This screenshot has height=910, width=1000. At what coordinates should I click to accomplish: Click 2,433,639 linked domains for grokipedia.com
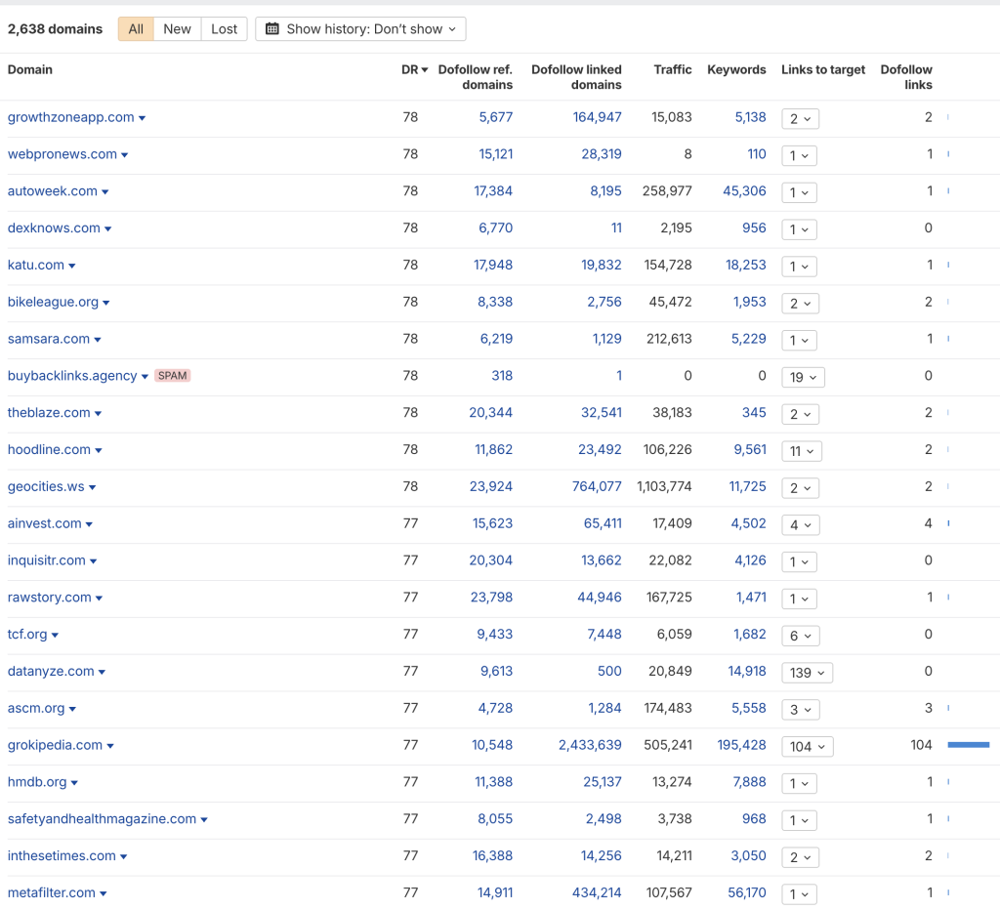tap(590, 745)
